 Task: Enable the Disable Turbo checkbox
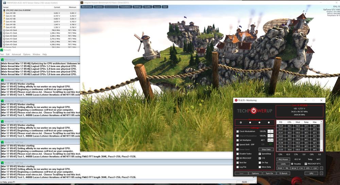pos(238,154)
